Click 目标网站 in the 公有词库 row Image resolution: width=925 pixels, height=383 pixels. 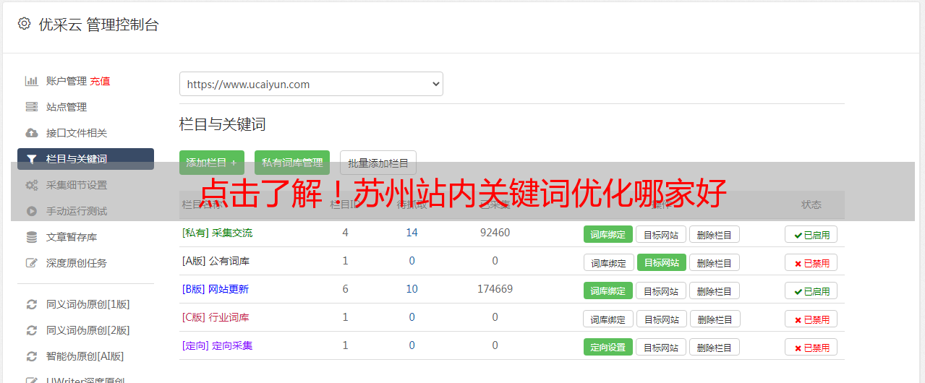point(662,262)
